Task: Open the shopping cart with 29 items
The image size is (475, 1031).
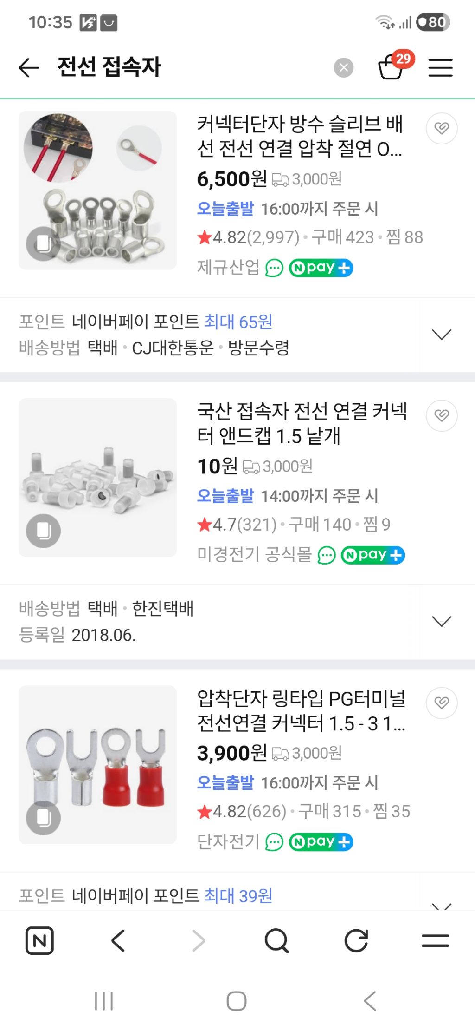Action: pos(392,67)
